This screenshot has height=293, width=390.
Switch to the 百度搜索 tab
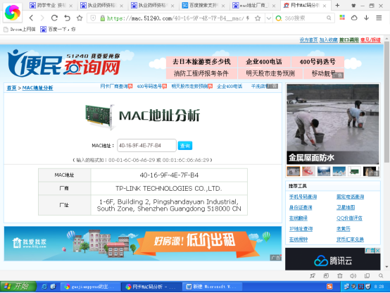coord(203,5)
